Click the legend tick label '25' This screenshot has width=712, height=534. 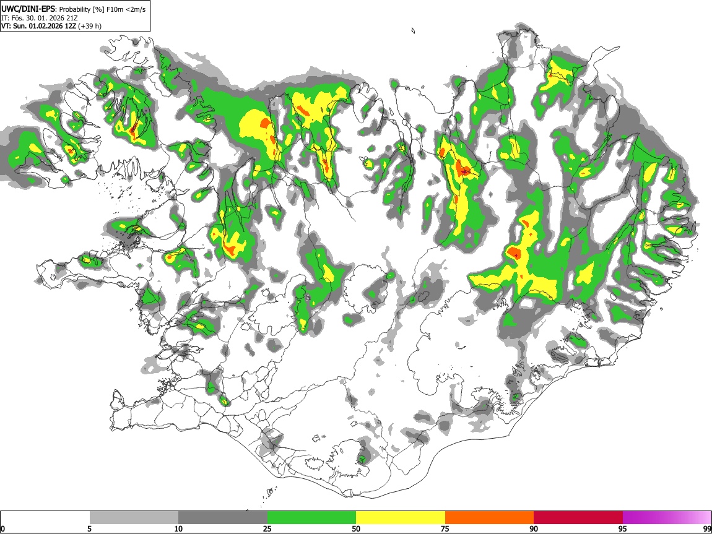tap(267, 528)
